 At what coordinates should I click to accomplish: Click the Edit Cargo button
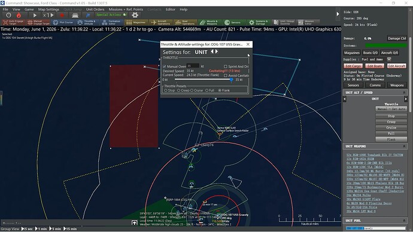[x=353, y=66]
